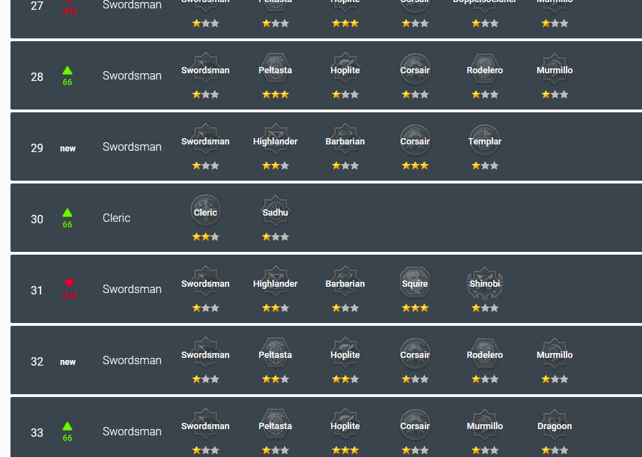Click the three-star rating under Peltasta in row 28
642x457 pixels.
click(275, 95)
